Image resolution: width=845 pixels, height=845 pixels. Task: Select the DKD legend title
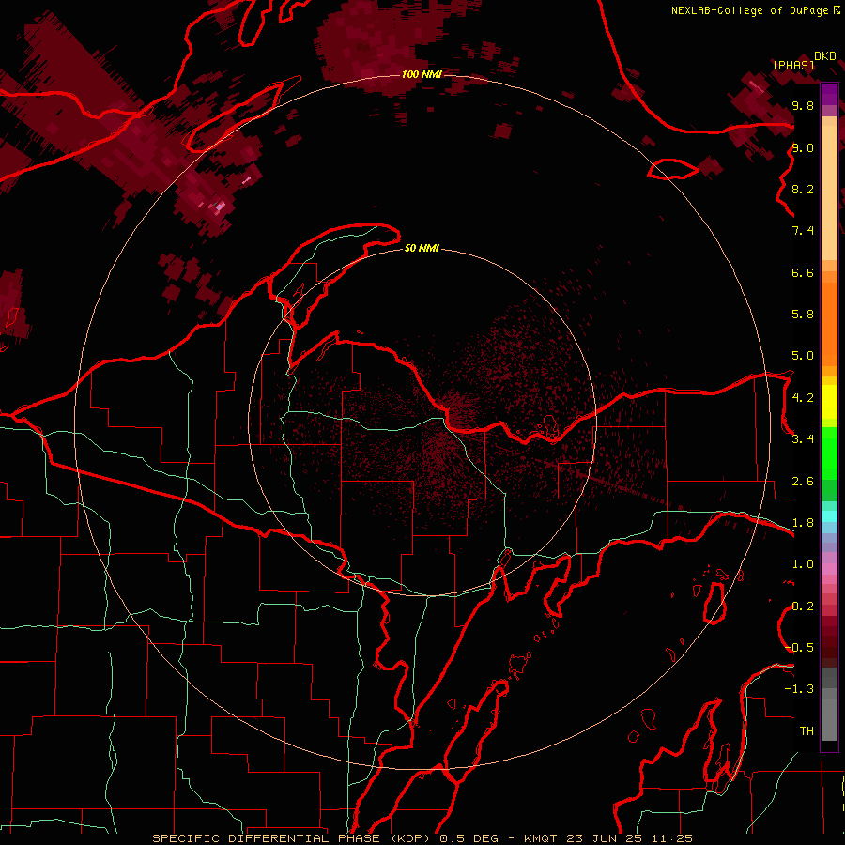825,56
